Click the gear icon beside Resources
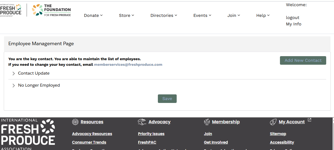This screenshot has height=150, width=334. pos(75,122)
